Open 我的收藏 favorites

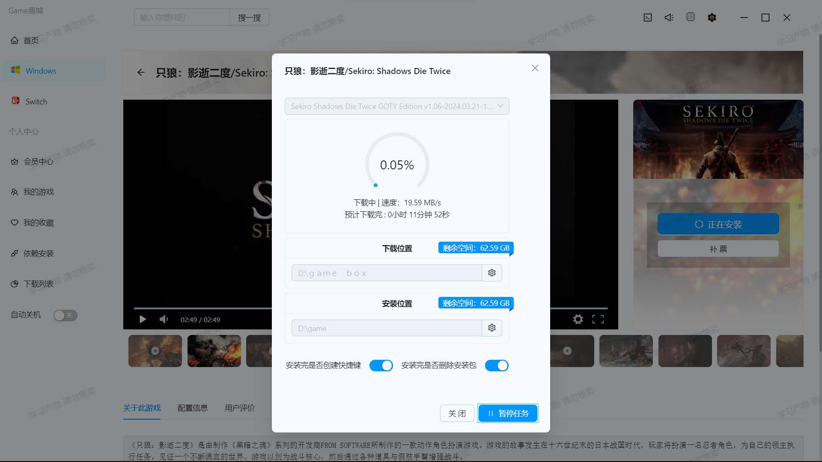click(33, 222)
